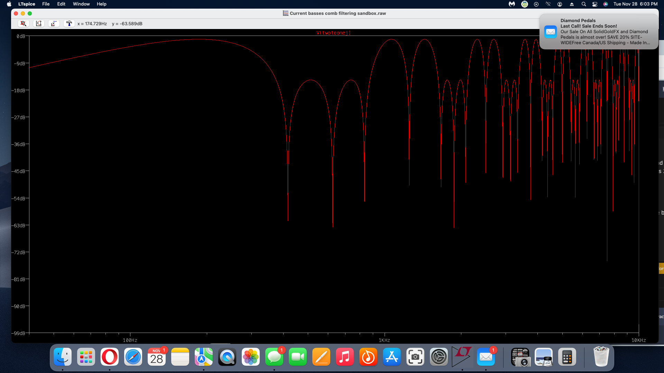Click the y = -63.589dB cursor readout

[x=127, y=23]
